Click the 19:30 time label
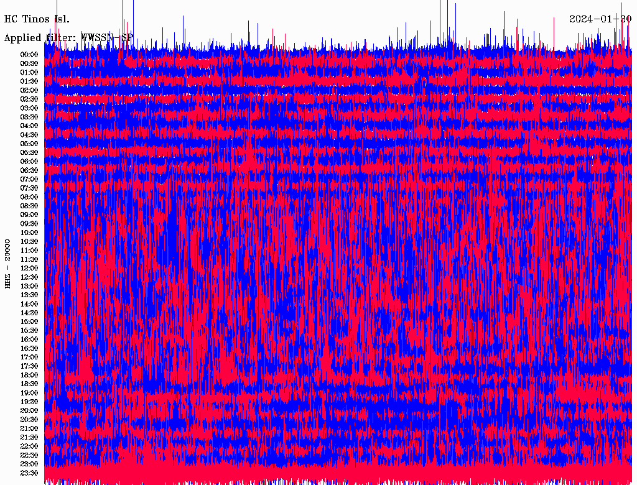The height and width of the screenshot is (485, 637). pos(29,402)
